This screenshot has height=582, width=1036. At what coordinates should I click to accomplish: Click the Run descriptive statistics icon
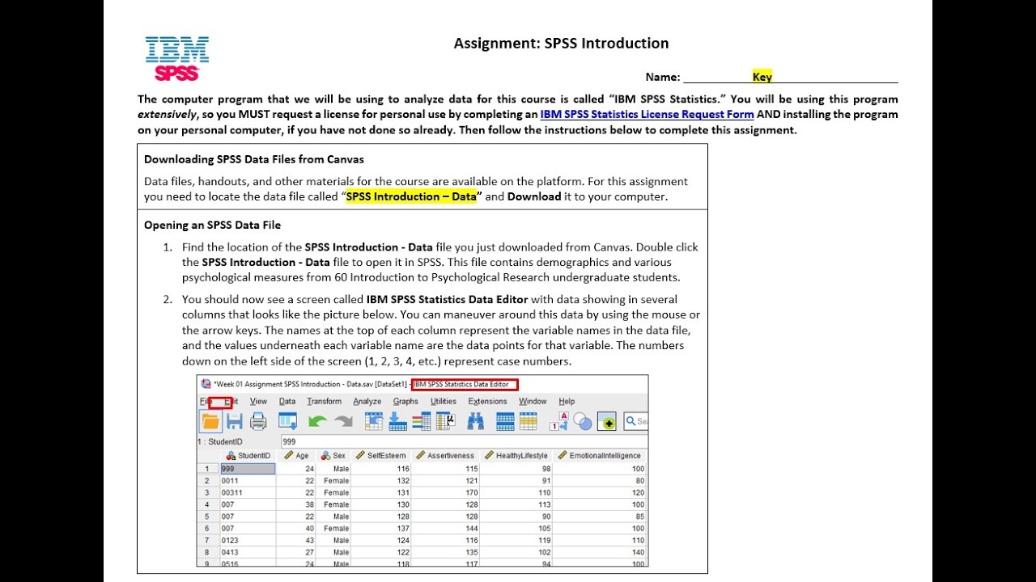(446, 421)
